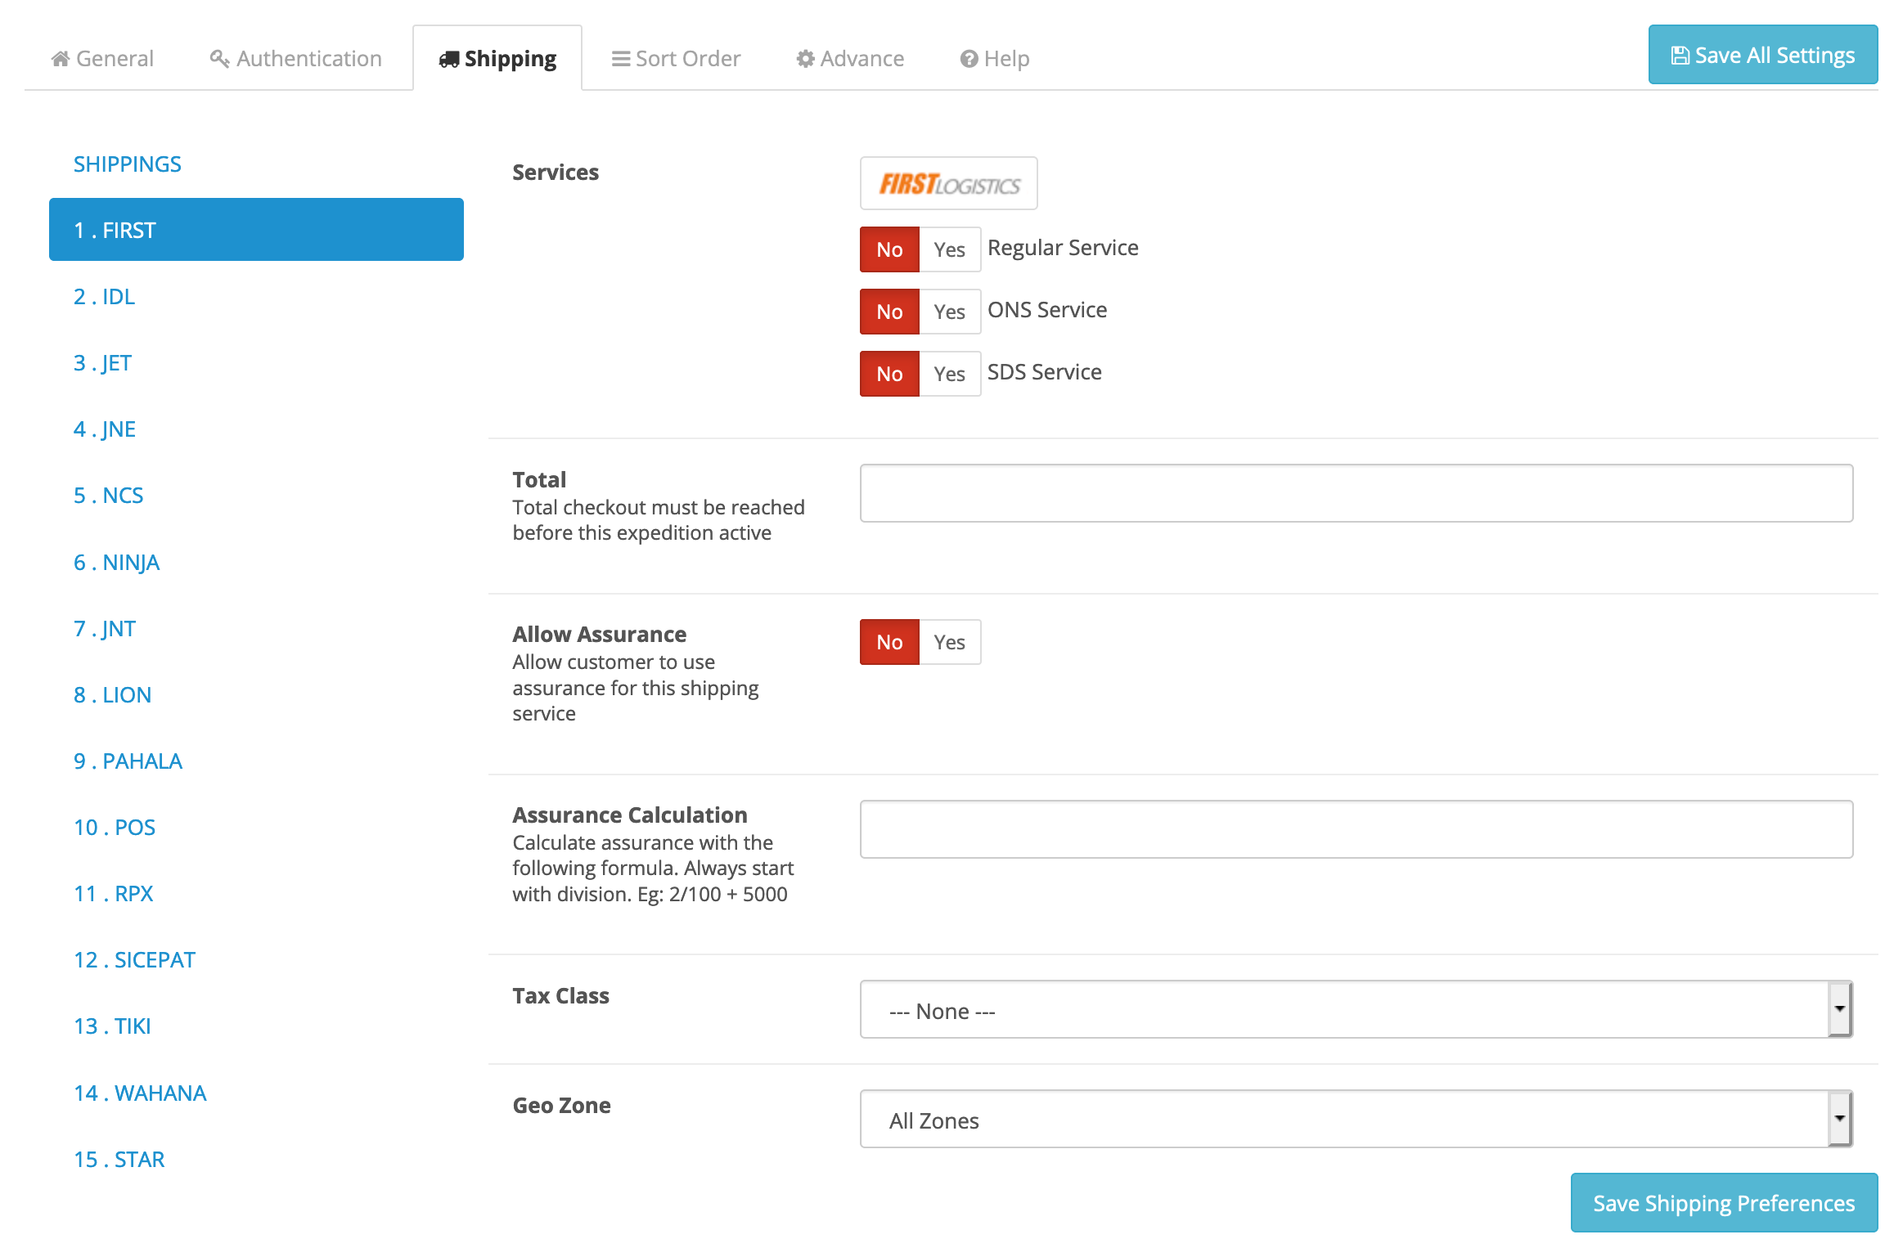
Task: Switch ONS Service toggle to Yes
Action: [x=949, y=312]
